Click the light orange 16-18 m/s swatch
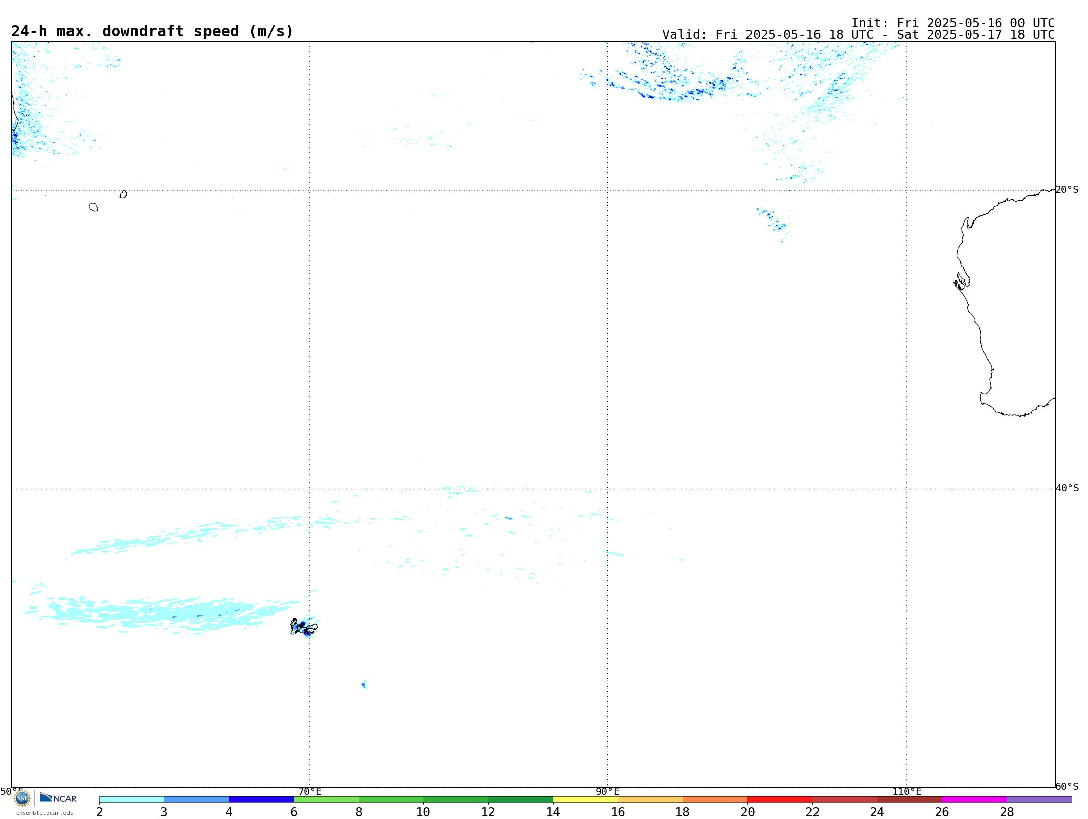 point(650,799)
